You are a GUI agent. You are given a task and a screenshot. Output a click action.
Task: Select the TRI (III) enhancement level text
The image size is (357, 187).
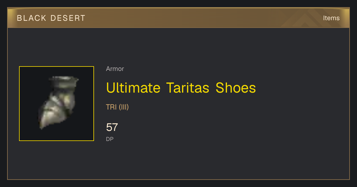[117, 107]
